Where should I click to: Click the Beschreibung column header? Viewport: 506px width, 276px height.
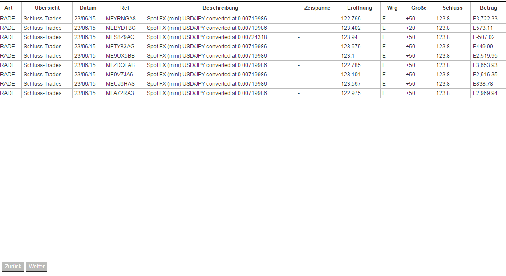[x=220, y=8]
